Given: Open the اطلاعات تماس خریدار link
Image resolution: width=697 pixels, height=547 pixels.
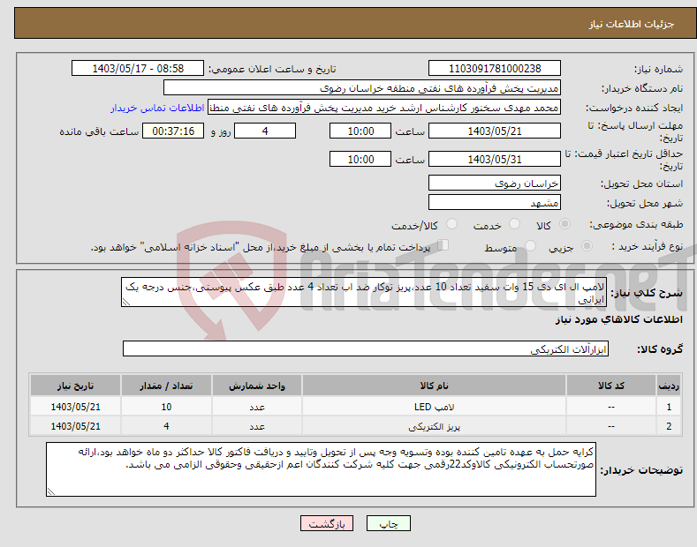Looking at the screenshot, I should coord(157,108).
